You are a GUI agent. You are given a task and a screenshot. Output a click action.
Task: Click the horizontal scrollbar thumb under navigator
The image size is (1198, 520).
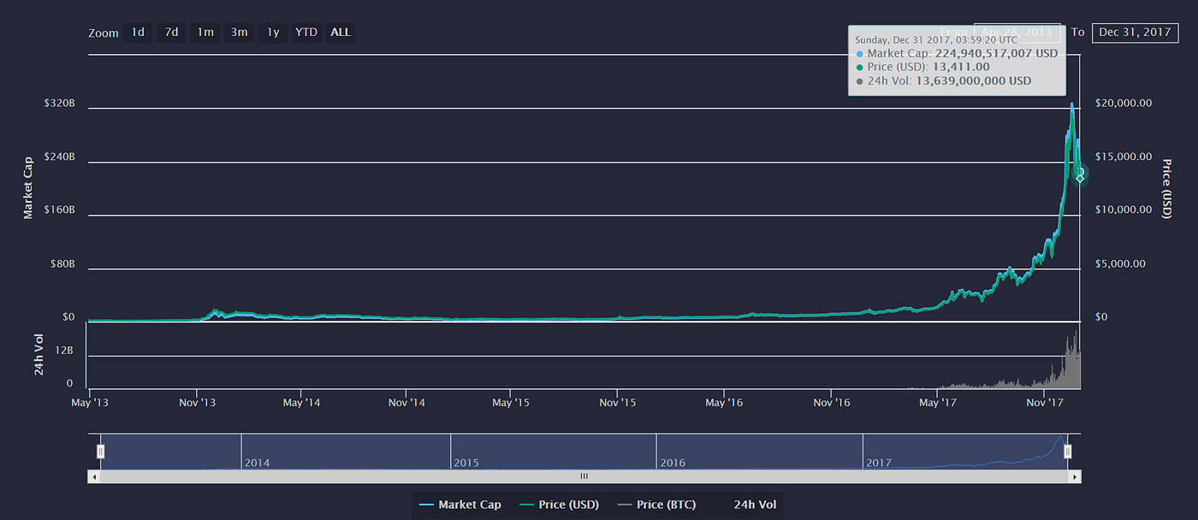click(584, 476)
